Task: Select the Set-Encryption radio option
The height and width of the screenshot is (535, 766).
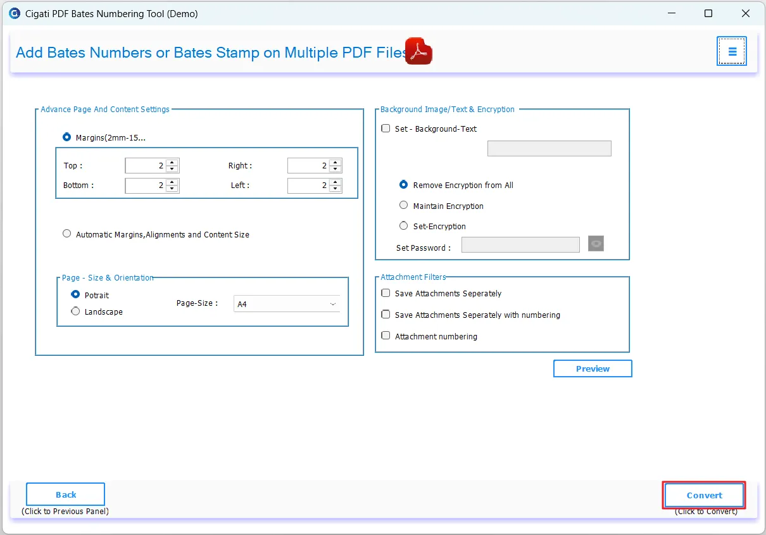Action: [x=404, y=226]
